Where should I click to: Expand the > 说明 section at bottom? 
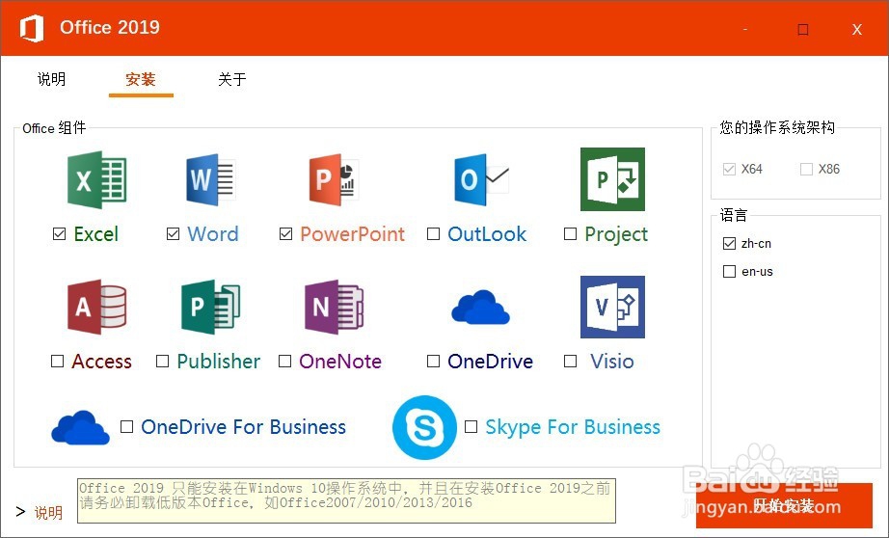coord(40,513)
